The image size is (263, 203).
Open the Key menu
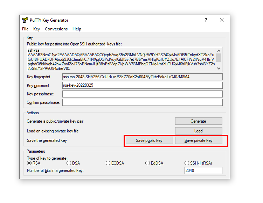tap(36, 29)
